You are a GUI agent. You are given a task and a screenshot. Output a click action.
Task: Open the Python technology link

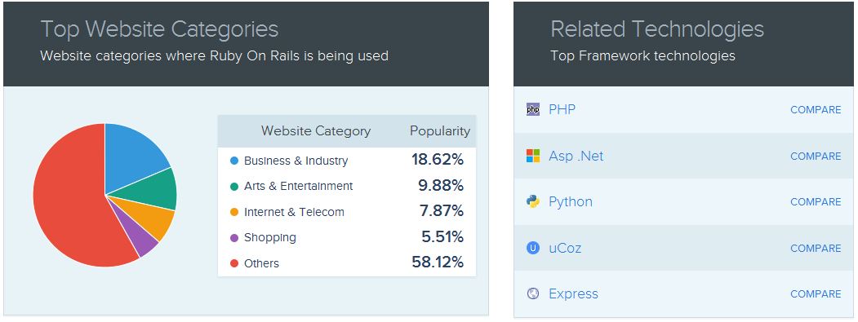click(571, 201)
